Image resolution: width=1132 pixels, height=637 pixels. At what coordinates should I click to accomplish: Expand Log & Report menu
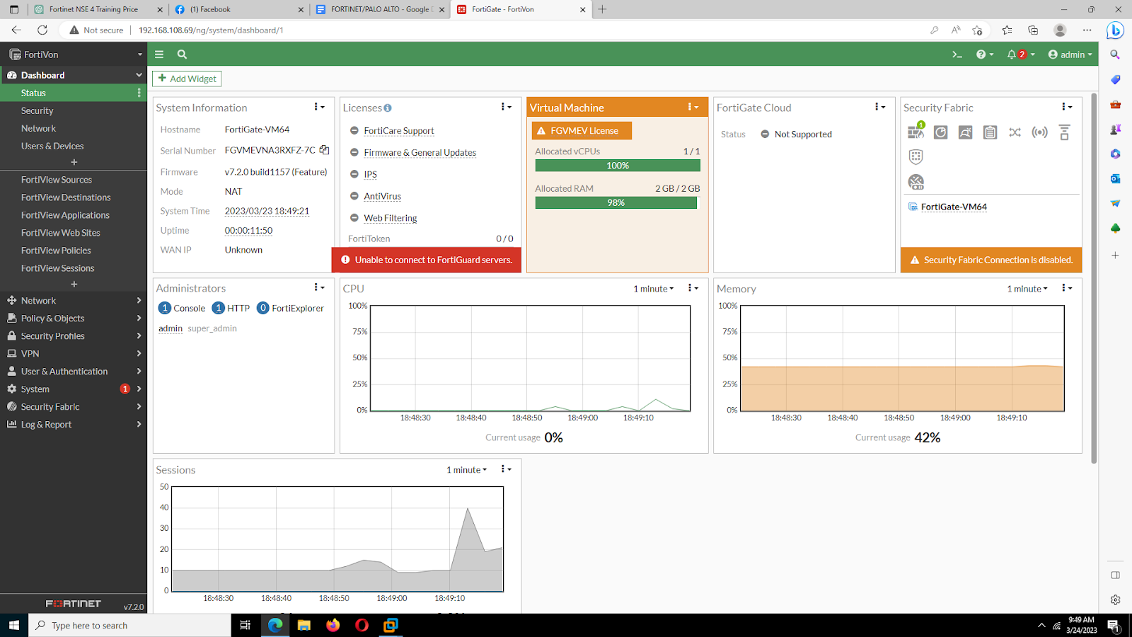(x=74, y=424)
